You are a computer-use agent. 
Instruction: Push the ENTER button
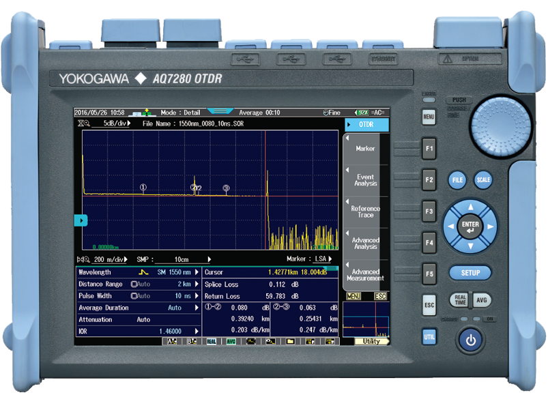470,226
